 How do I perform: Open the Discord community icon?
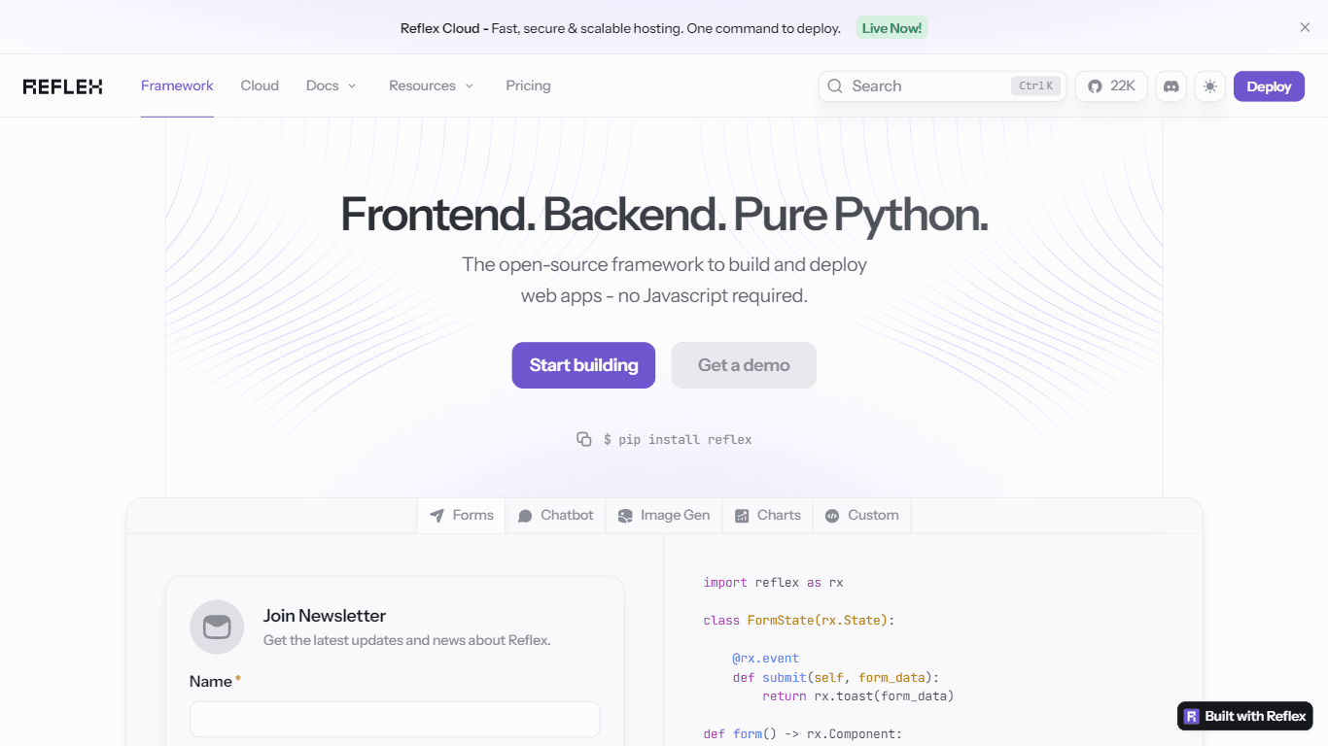1171,86
